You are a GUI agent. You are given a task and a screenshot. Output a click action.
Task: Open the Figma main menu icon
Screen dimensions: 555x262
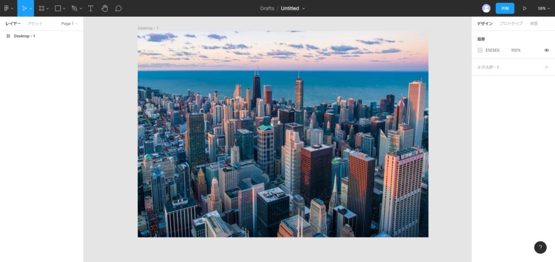(7, 8)
